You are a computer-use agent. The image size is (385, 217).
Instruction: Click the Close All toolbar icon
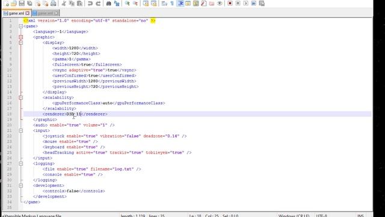(x=46, y=4)
